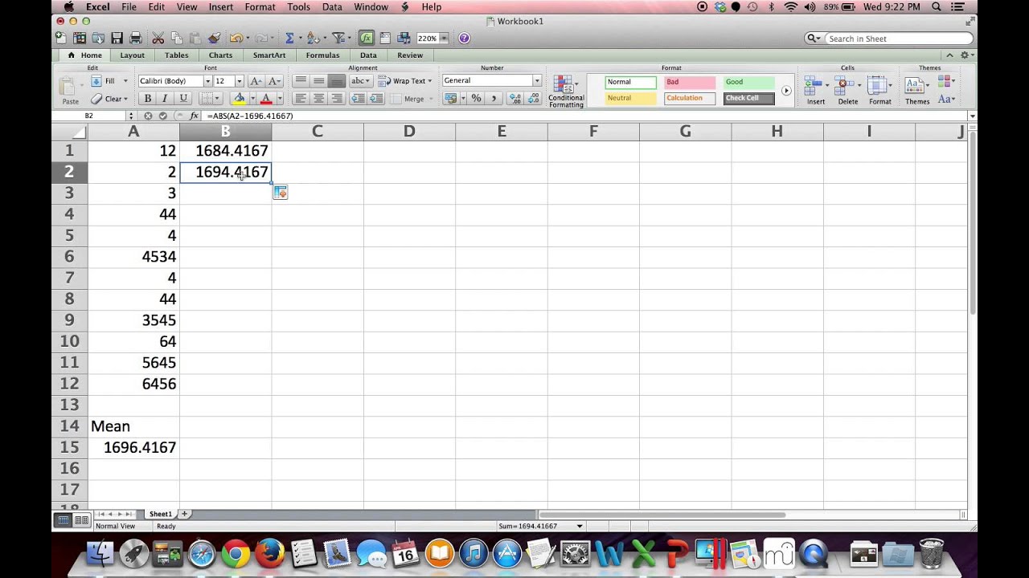This screenshot has width=1029, height=578.
Task: Collapse the ribbon with chevron
Action: tap(949, 55)
